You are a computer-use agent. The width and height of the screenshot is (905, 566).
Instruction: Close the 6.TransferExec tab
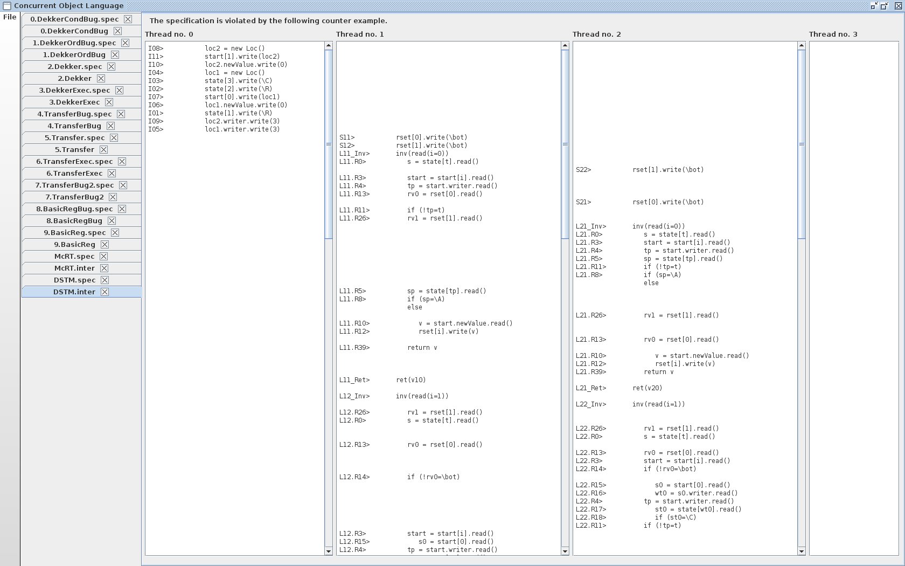click(x=112, y=173)
